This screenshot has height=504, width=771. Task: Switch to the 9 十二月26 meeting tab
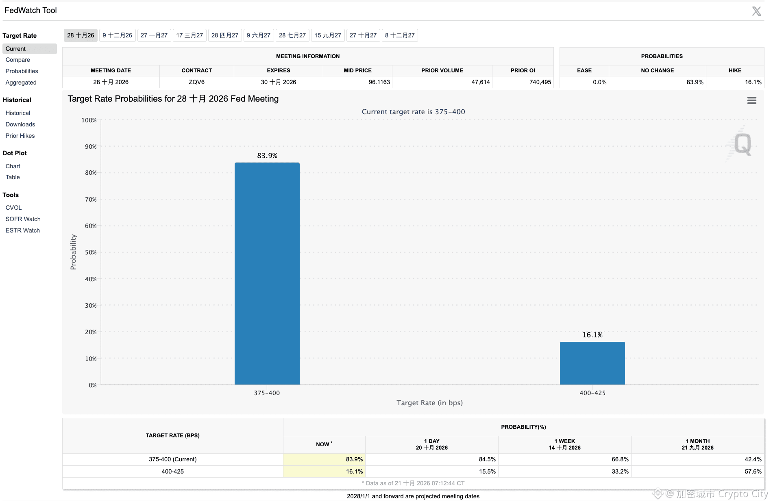[x=118, y=35]
